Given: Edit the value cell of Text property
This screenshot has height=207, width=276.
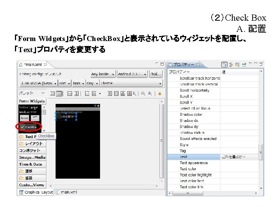Looking at the screenshot, I should tap(239, 157).
